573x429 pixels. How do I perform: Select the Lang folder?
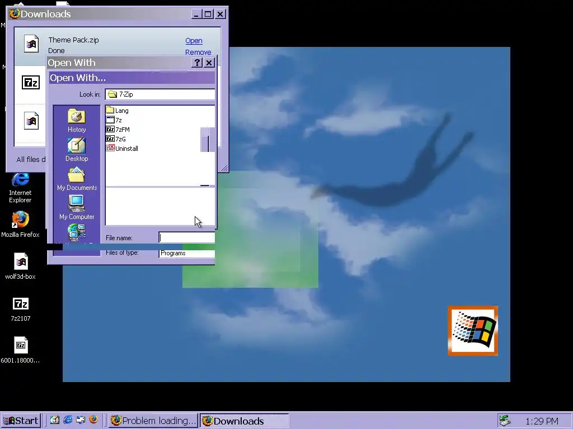[x=118, y=110]
